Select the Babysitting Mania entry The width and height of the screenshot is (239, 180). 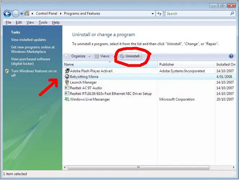[x=149, y=77]
